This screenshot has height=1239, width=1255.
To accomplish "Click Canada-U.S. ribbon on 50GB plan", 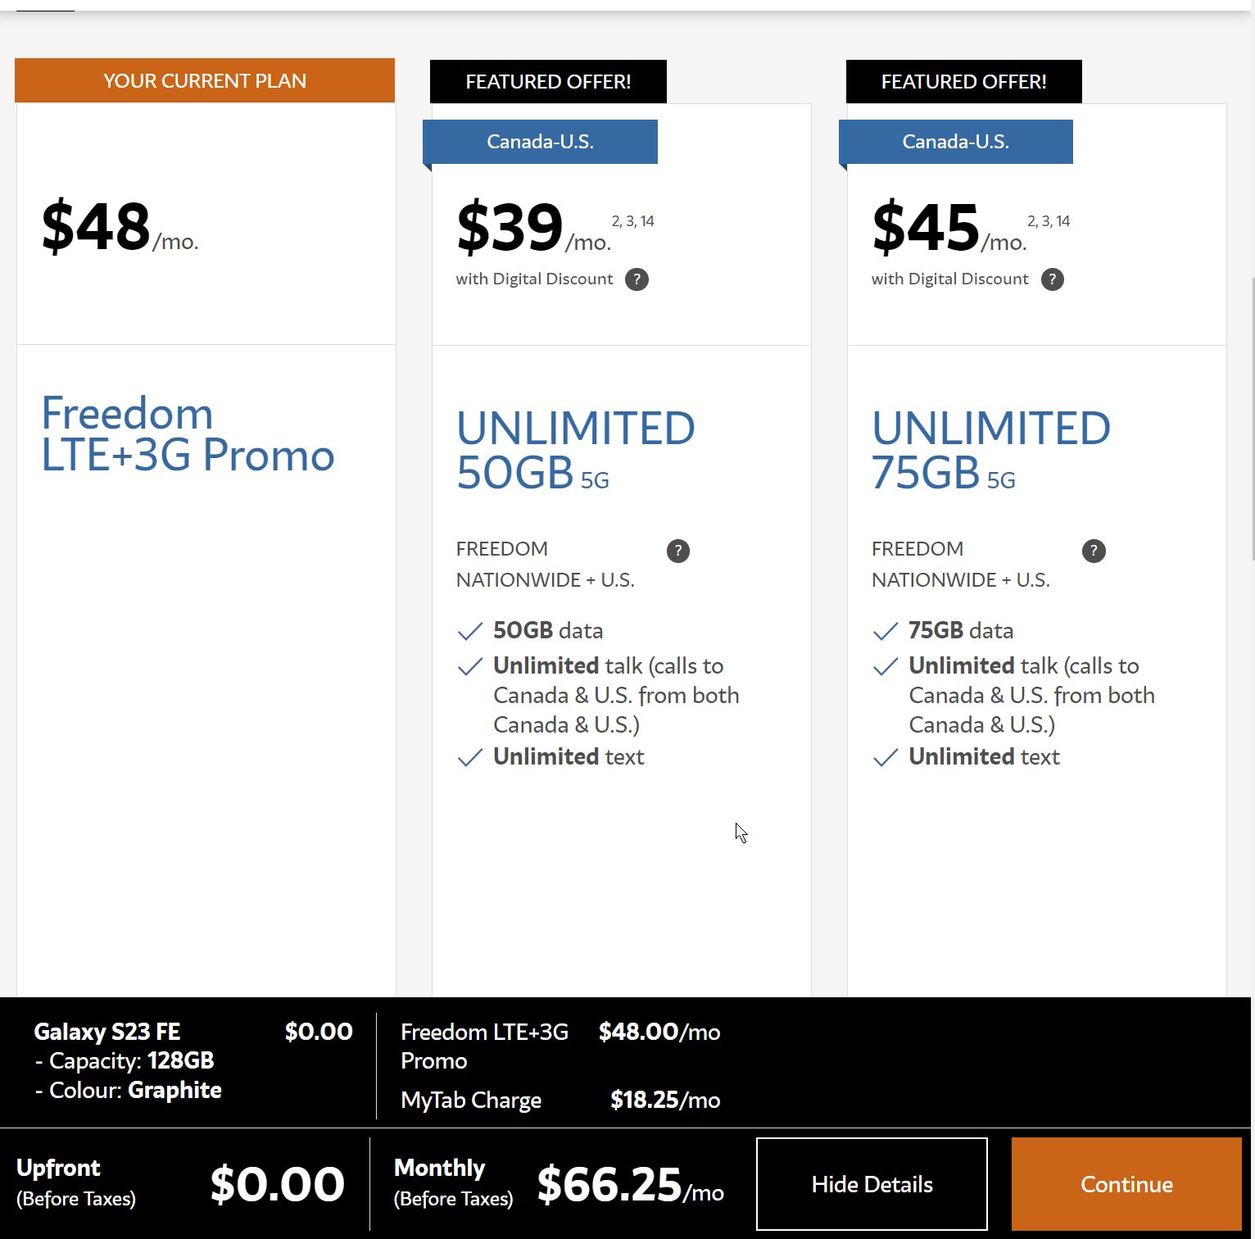I will click(540, 142).
